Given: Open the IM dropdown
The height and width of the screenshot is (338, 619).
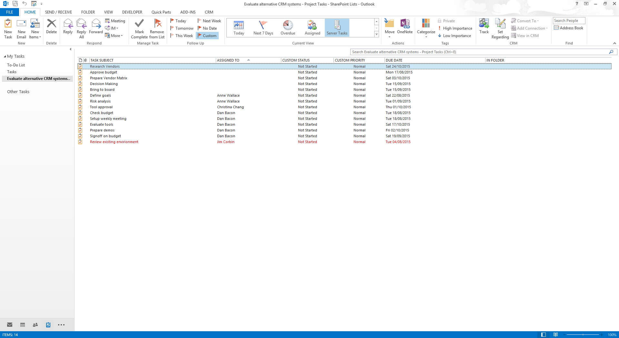Looking at the screenshot, I should 112,28.
